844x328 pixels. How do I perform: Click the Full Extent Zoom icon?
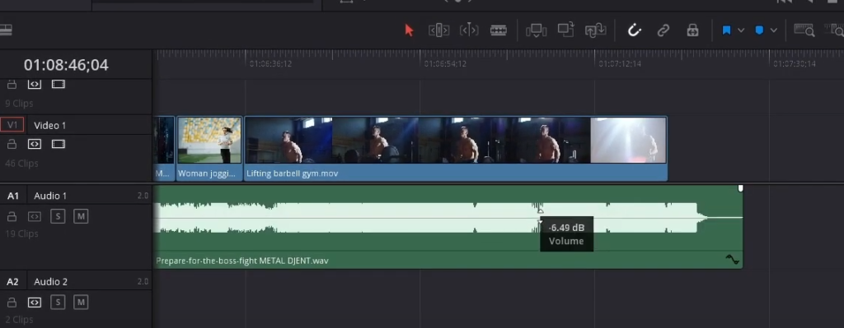(x=804, y=30)
